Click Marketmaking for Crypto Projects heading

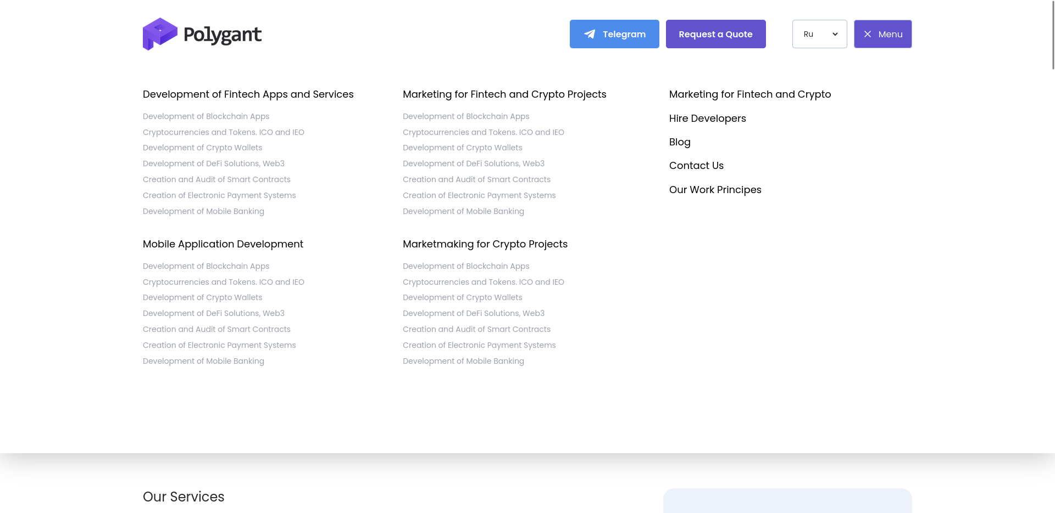coord(485,244)
